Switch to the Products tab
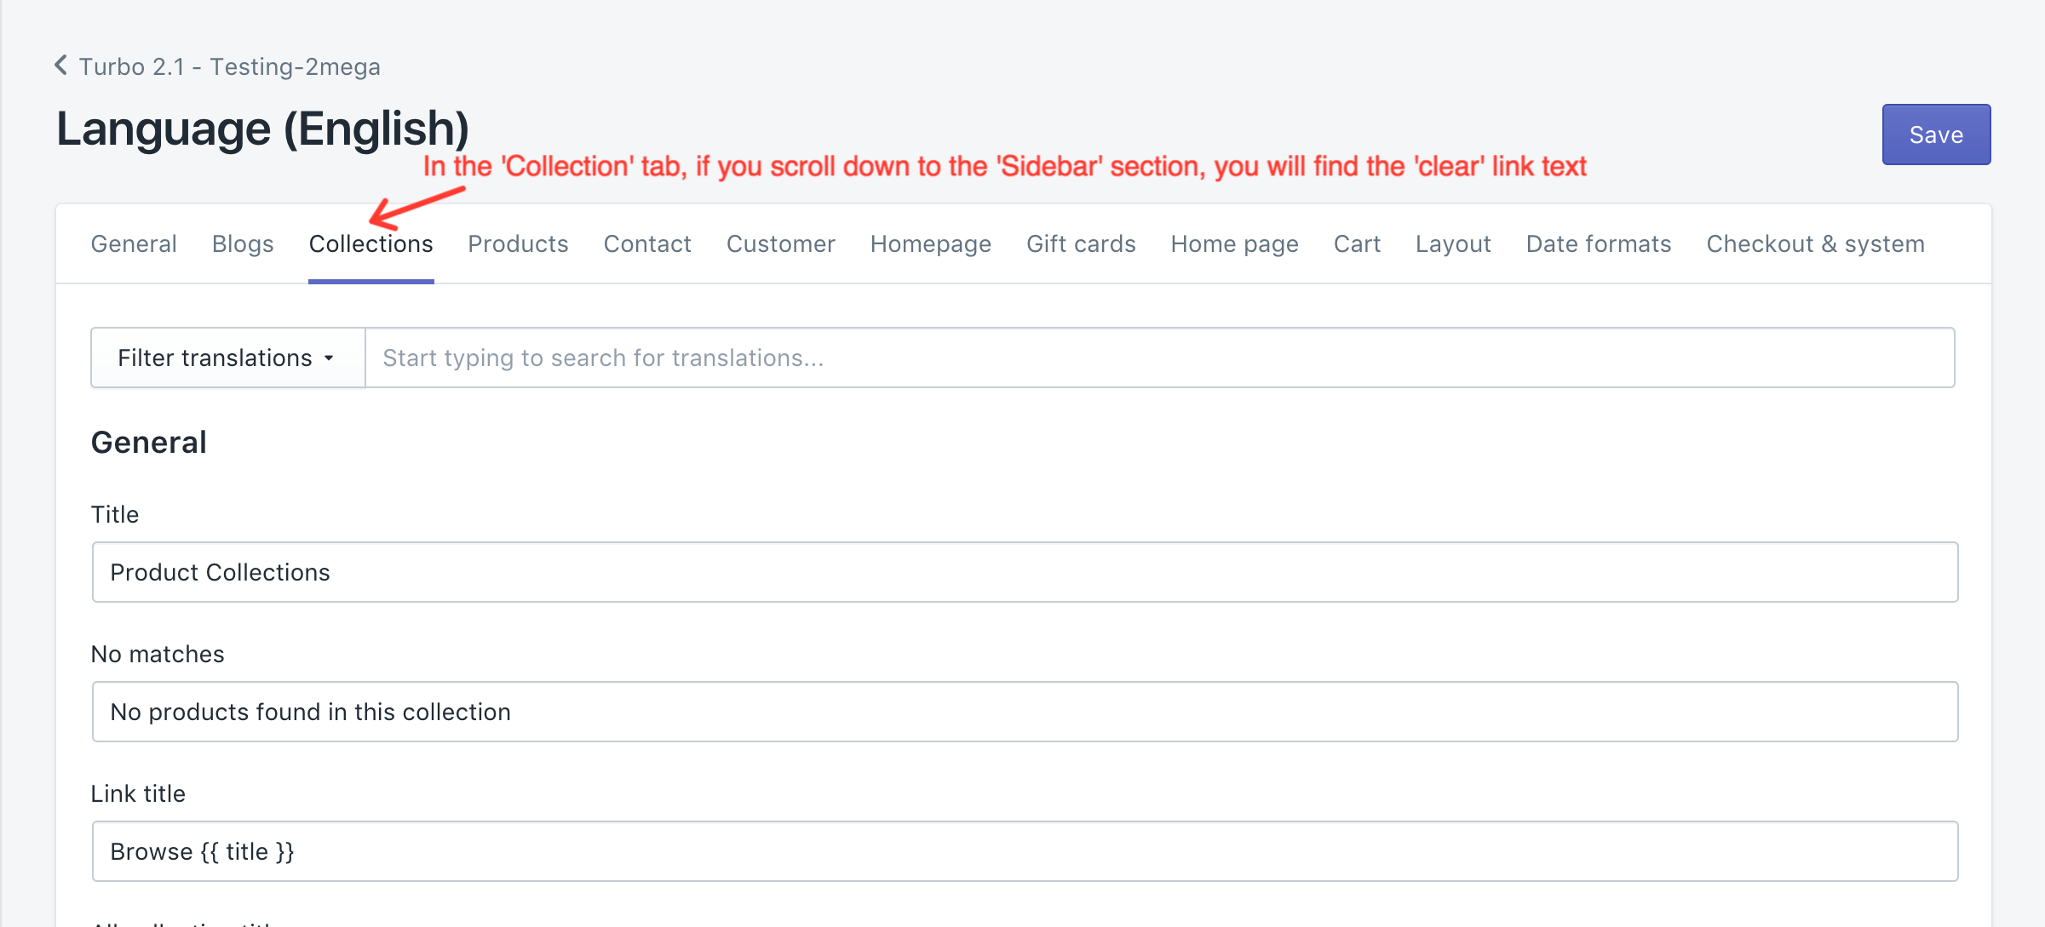2045x927 pixels. point(518,244)
